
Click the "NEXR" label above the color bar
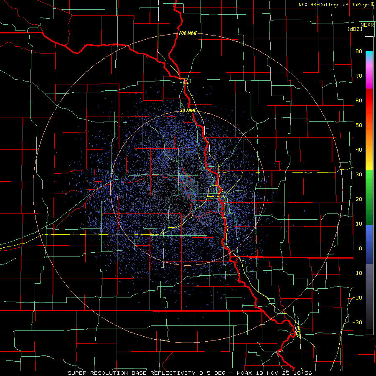pyautogui.click(x=367, y=25)
